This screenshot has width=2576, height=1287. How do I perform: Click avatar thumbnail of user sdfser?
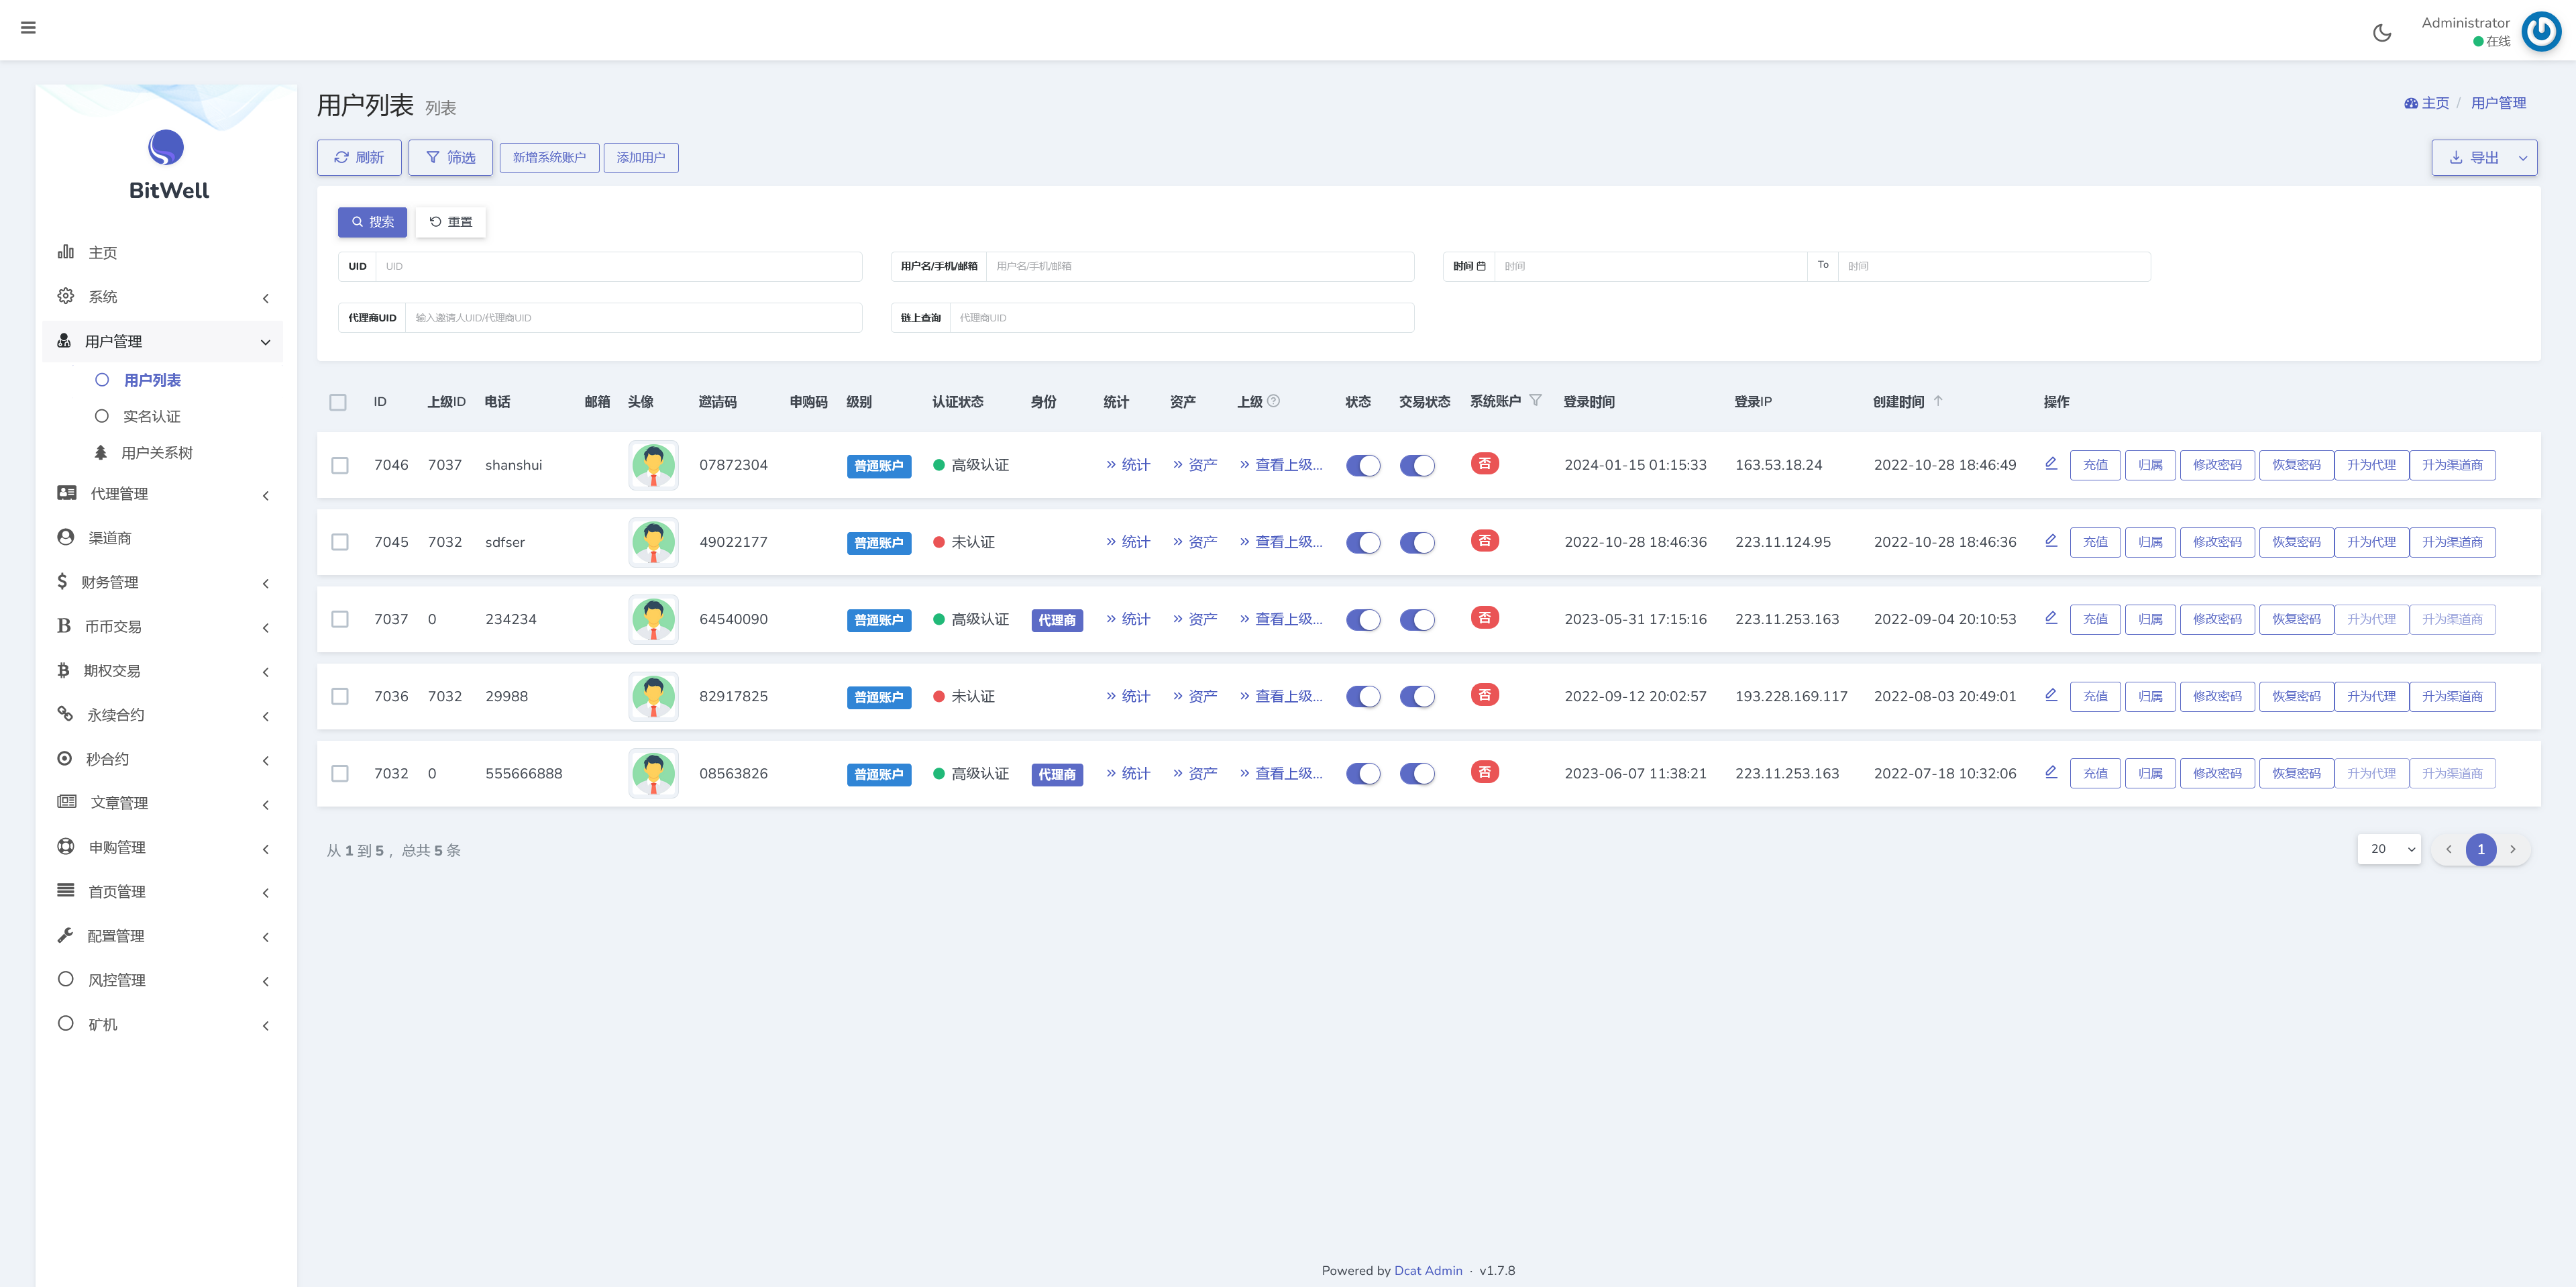[x=653, y=542]
